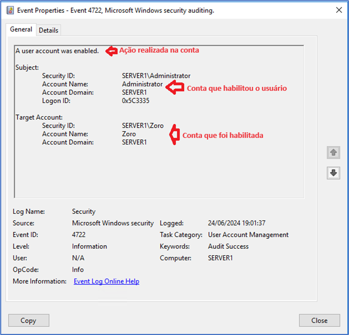
Task: Select the Task Category User Account Management
Action: [248, 235]
